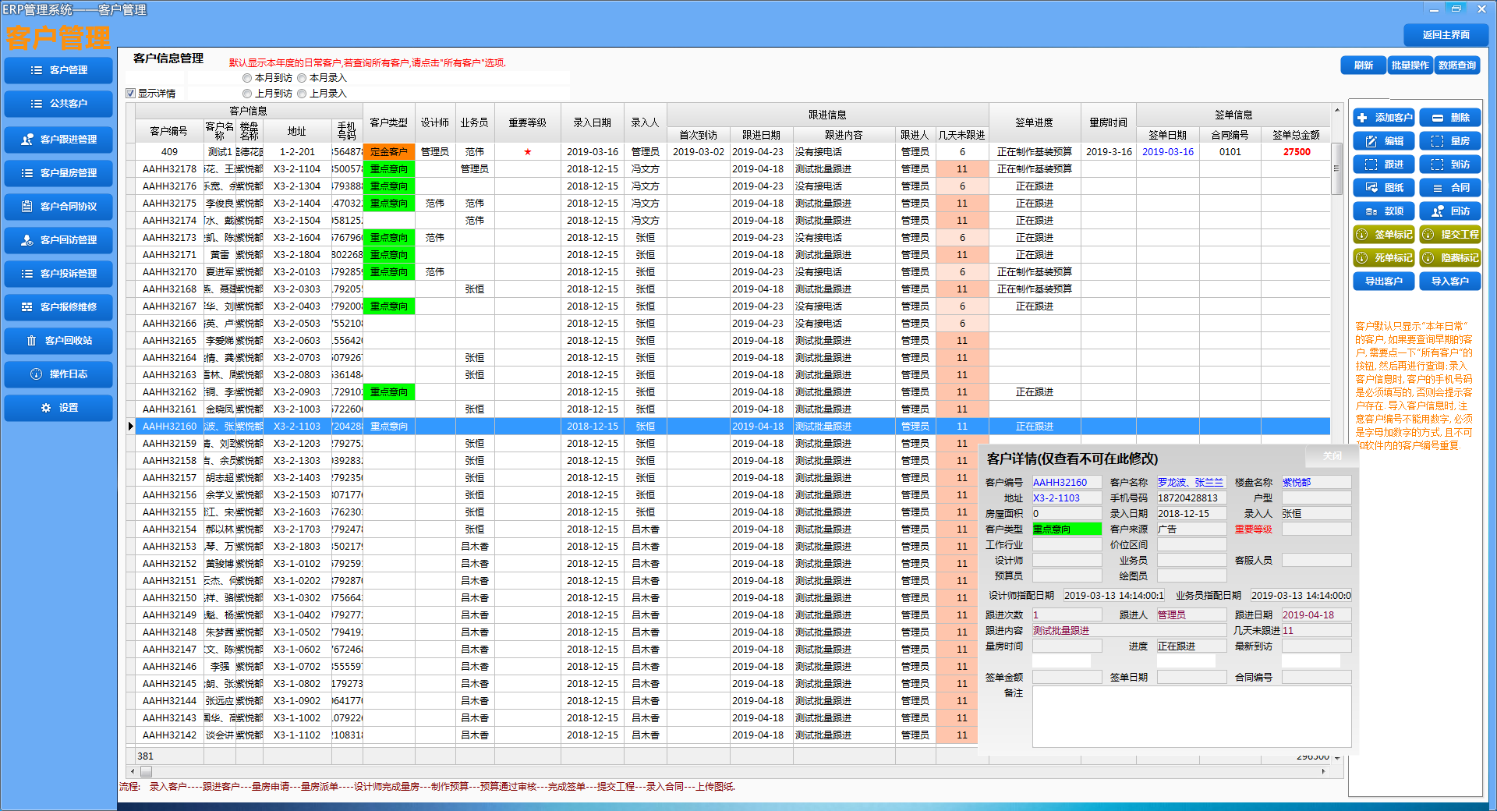
Task: Click 批量操作 button
Action: coord(1410,66)
